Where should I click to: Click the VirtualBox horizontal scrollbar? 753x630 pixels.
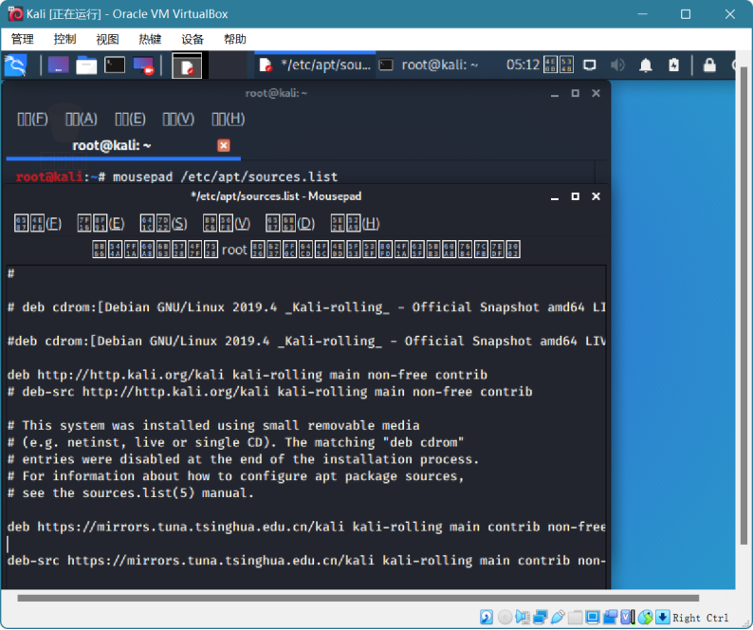358,599
